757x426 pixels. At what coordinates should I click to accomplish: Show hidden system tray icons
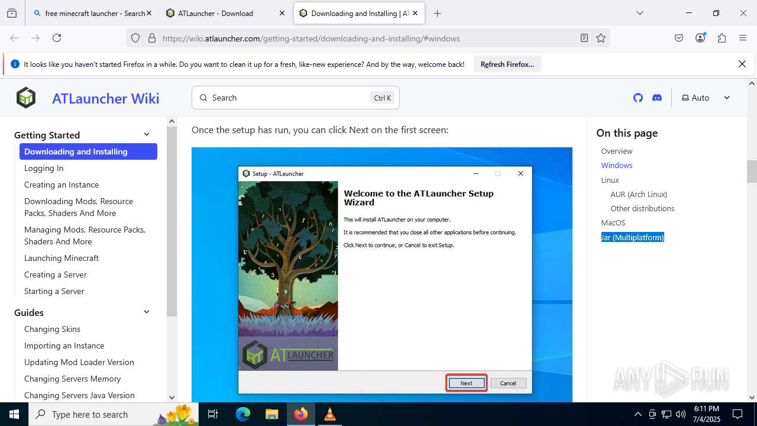coord(638,414)
